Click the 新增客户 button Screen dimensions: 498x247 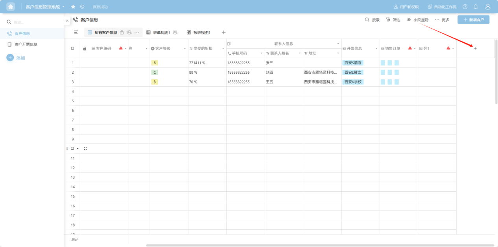pos(473,20)
